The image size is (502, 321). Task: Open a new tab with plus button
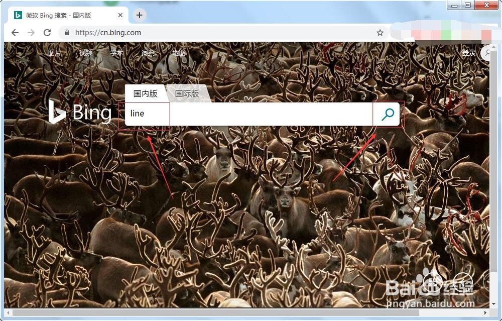(x=139, y=15)
